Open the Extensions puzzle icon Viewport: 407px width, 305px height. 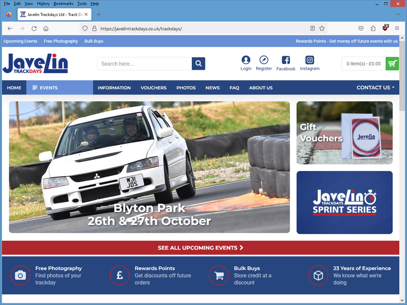tap(373, 29)
